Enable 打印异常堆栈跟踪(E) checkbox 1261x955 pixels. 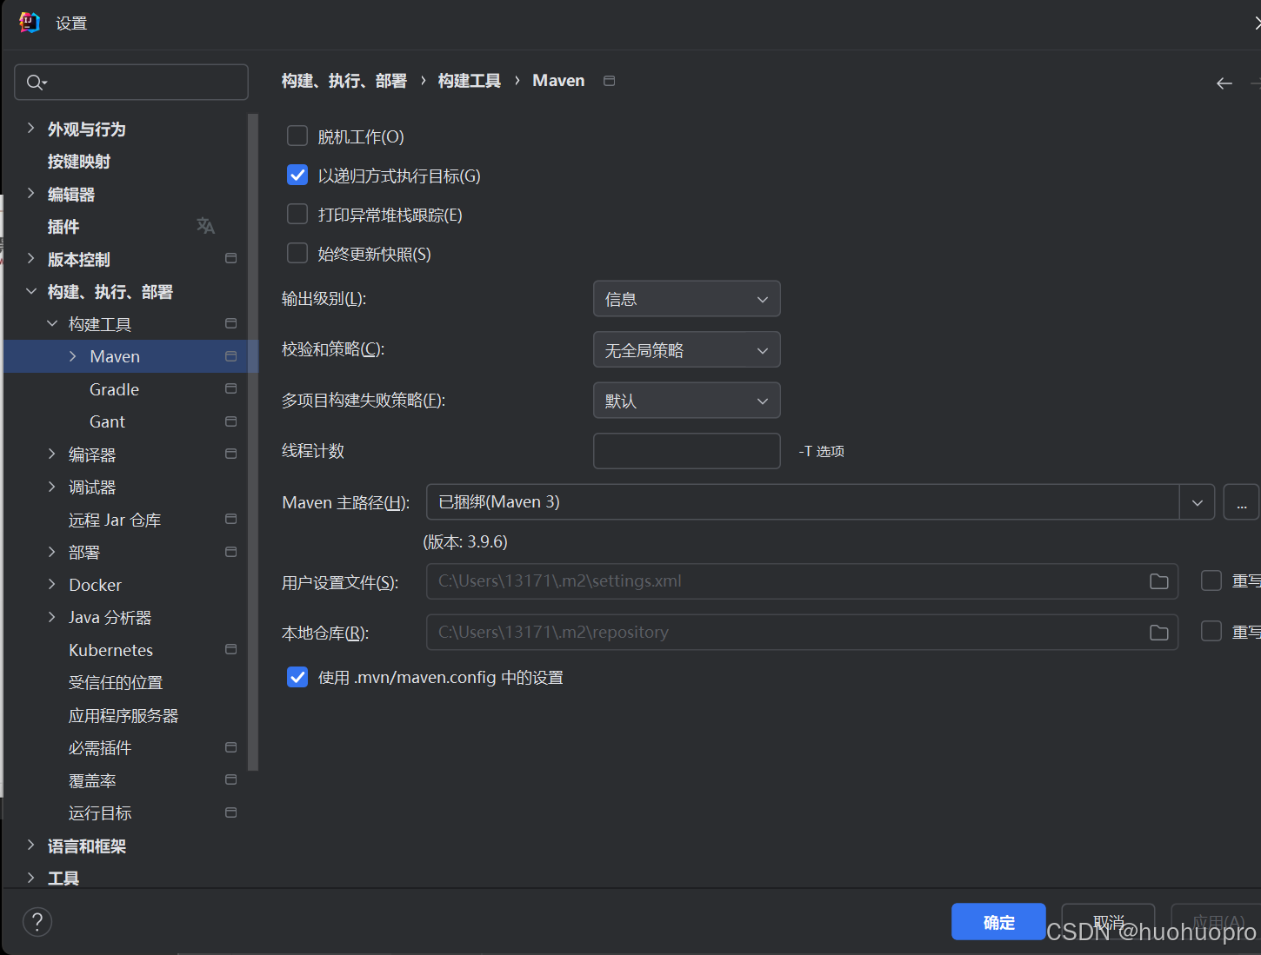(297, 214)
